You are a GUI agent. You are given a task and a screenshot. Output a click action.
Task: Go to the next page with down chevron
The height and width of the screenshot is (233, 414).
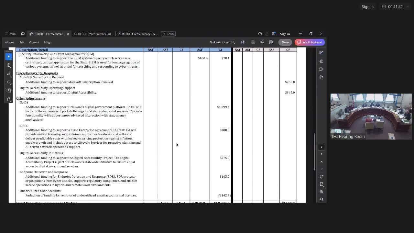coord(321,169)
